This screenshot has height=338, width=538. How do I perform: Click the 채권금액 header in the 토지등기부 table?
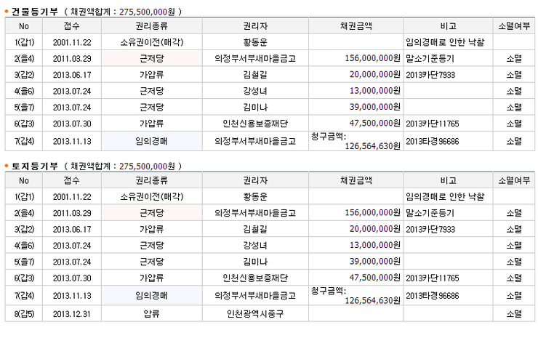point(356,180)
